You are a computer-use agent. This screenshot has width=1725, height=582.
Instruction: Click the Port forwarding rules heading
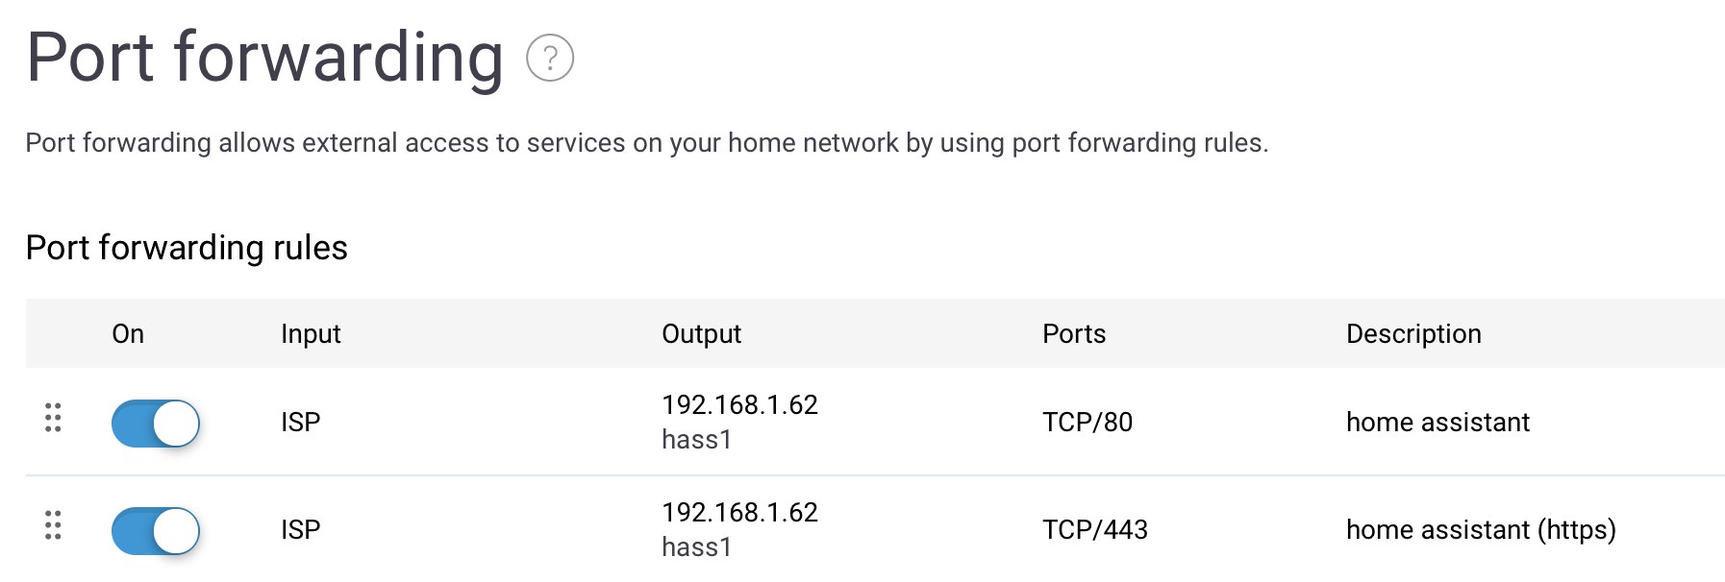(187, 248)
